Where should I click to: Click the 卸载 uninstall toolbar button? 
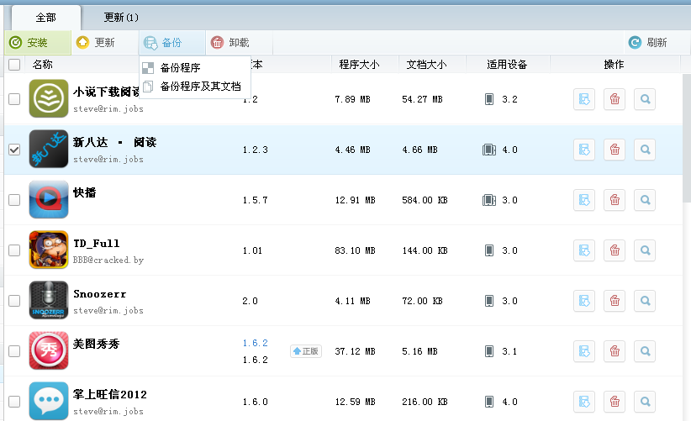tap(230, 43)
